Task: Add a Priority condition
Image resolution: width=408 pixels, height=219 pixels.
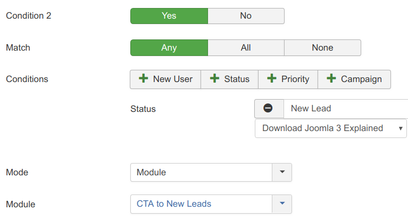Action: point(288,79)
